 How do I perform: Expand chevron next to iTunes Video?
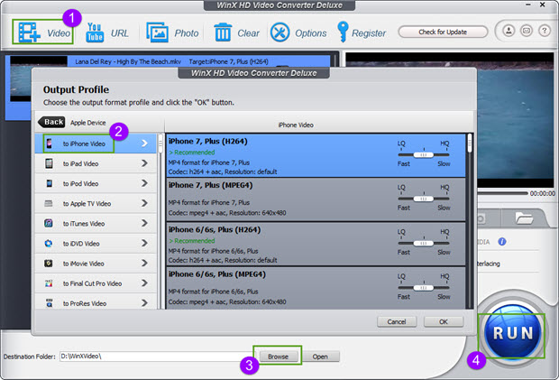[x=144, y=223]
